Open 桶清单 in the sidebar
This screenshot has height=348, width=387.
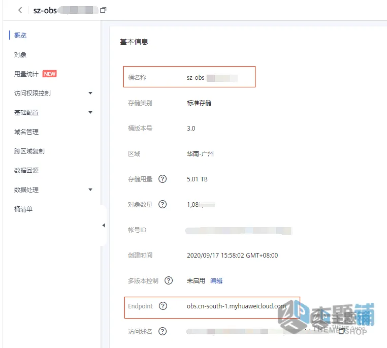pos(23,209)
